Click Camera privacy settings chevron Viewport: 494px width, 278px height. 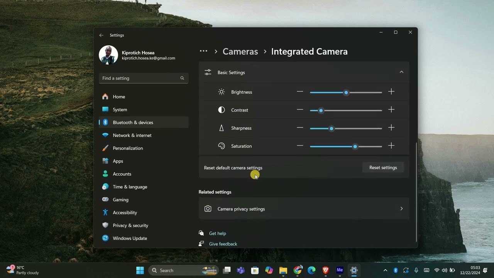point(401,209)
